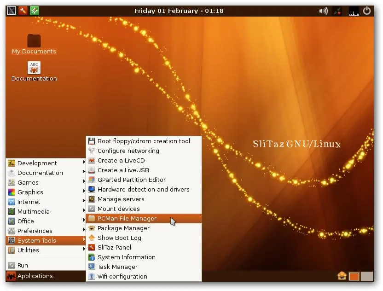Image resolution: width=383 pixels, height=291 pixels.
Task: Open the My Documents desktop folder
Action: tap(34, 44)
